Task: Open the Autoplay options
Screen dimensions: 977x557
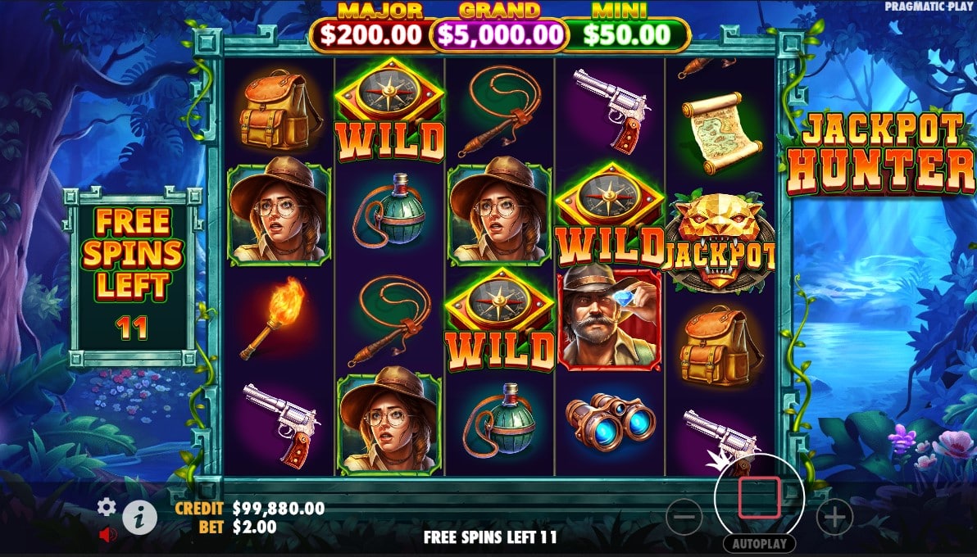Action: click(760, 544)
